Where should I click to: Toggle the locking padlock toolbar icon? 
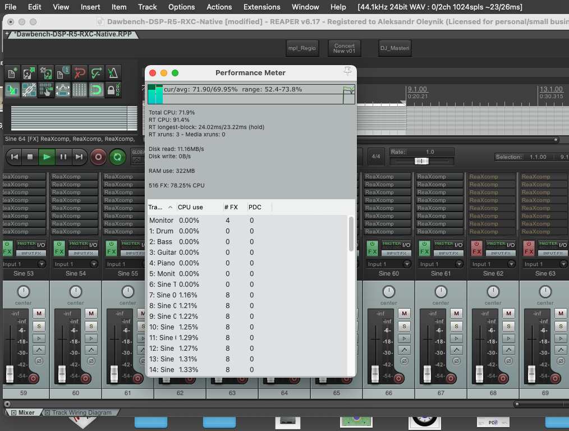coord(113,90)
